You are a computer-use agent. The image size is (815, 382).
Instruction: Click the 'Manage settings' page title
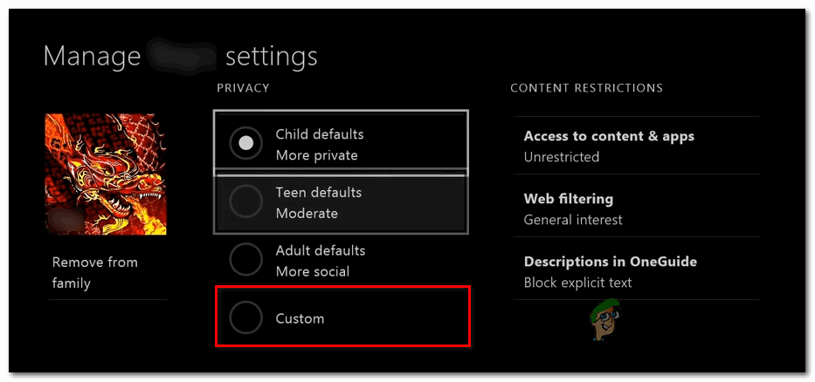coord(180,57)
